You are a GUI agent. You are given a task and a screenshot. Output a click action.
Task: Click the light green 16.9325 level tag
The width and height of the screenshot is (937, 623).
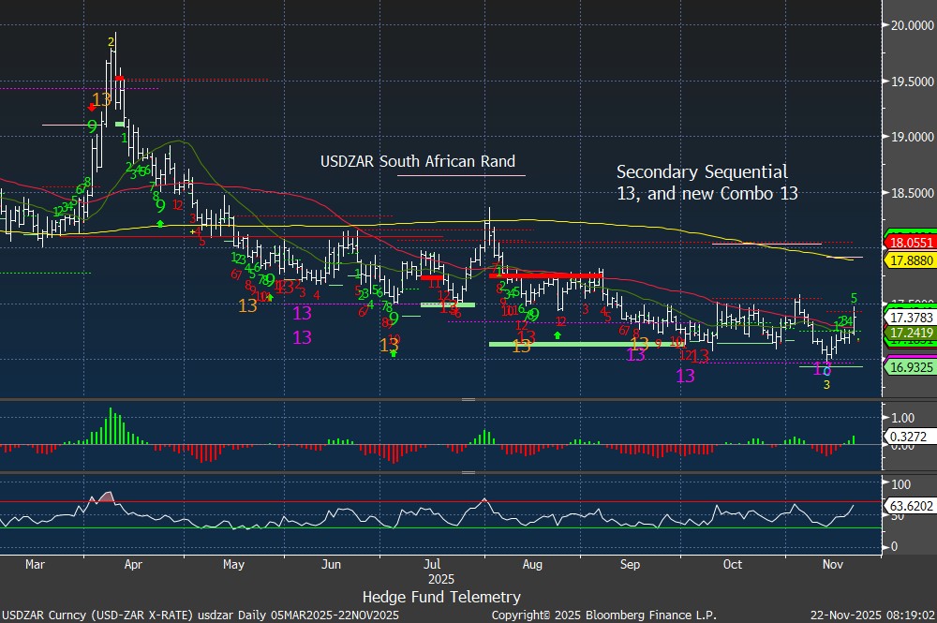click(x=909, y=367)
